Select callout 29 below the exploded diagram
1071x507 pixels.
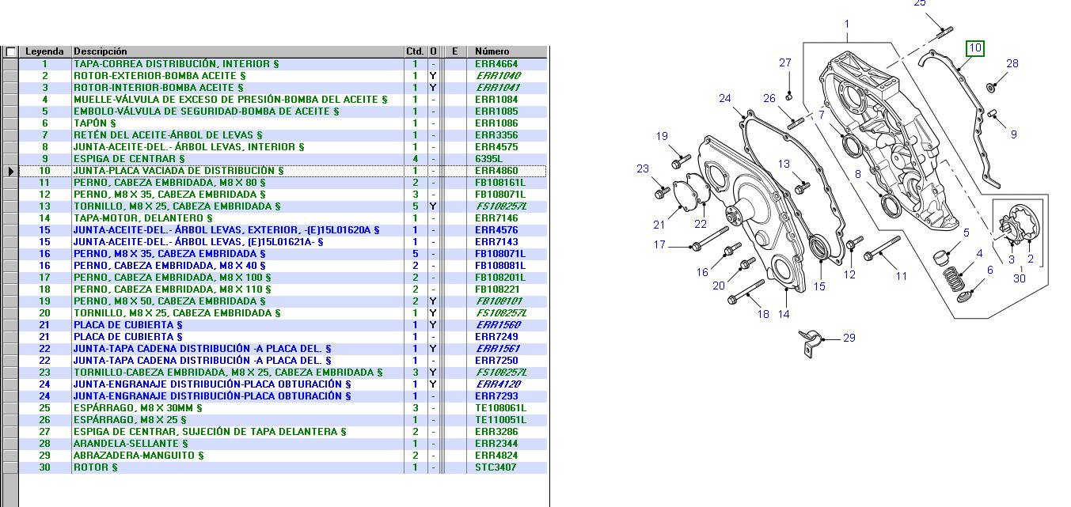(x=849, y=338)
